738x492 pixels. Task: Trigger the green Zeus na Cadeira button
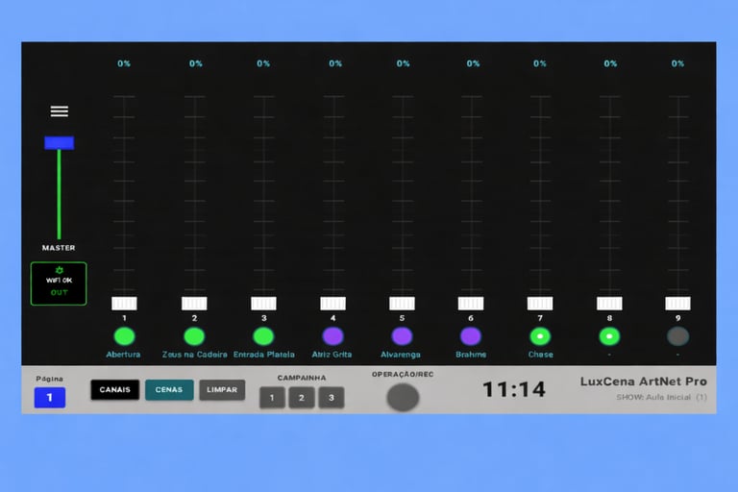click(x=194, y=336)
